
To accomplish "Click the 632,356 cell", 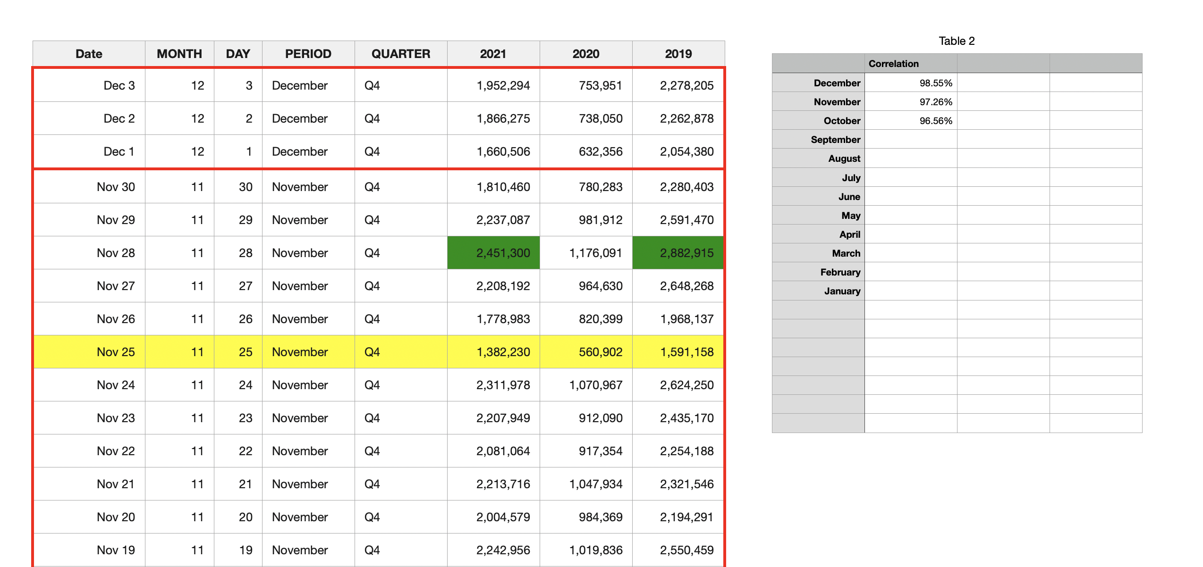I will click(586, 151).
